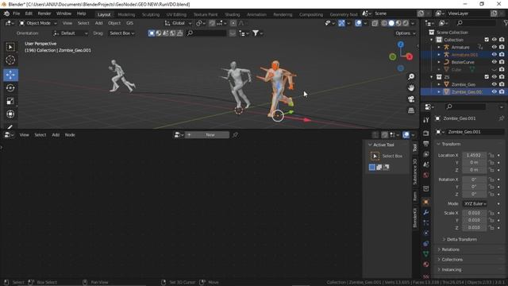Click the red X axis gizmo ball
The height and width of the screenshot is (286, 508).
(x=410, y=56)
